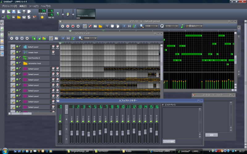Mute the Automation track
Screen dimensions: 247x154
point(17,63)
